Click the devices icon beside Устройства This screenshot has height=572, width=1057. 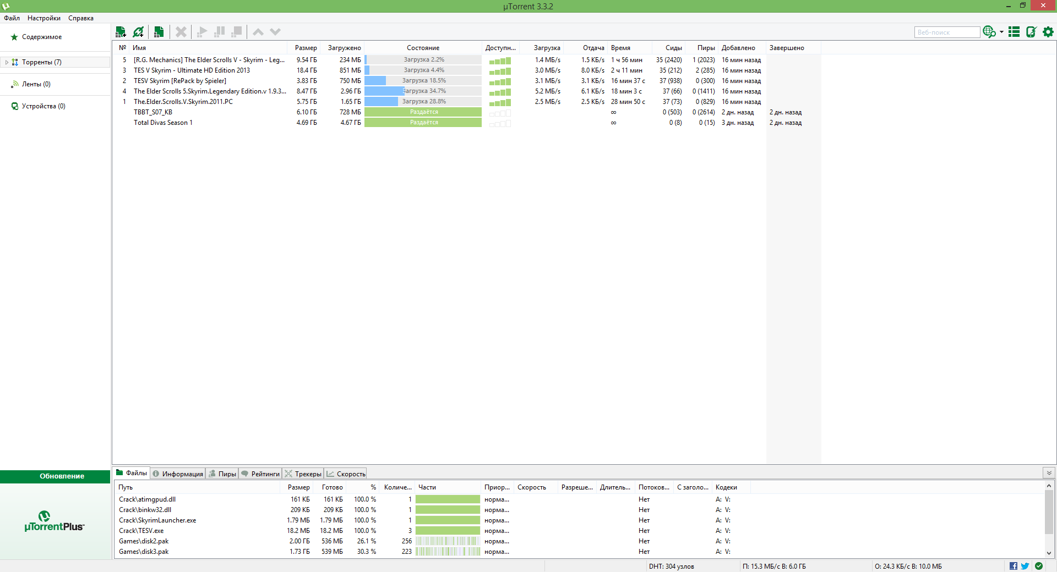coord(15,106)
